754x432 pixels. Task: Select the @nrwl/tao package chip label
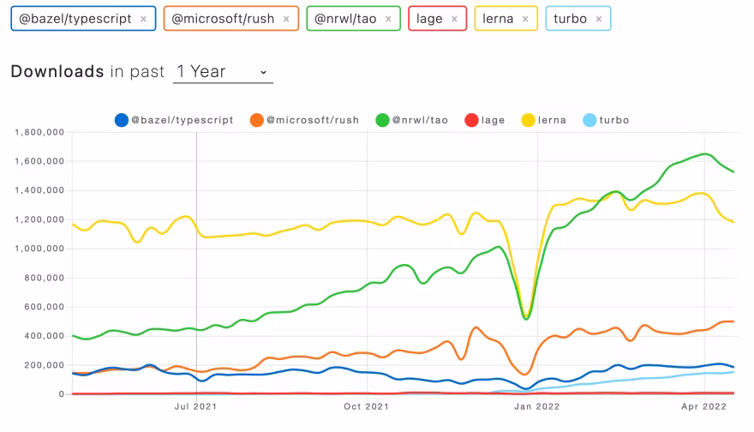(x=344, y=19)
